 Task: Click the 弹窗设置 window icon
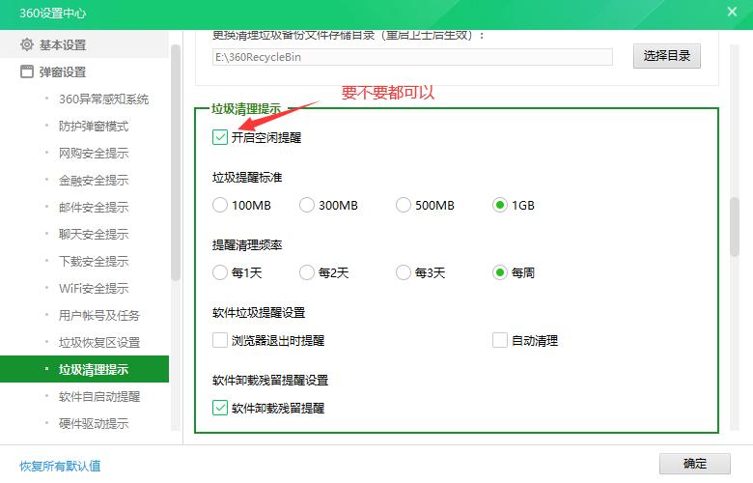(27, 71)
